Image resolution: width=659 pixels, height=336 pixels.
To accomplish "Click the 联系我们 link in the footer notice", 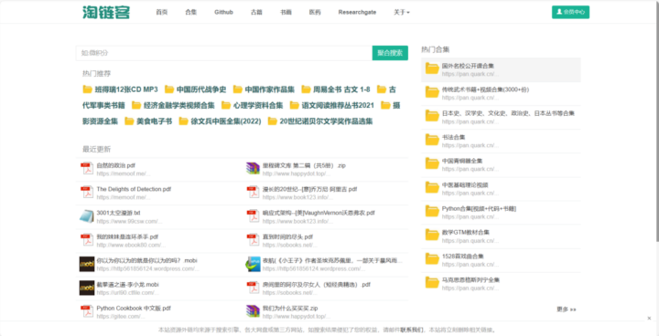I will click(412, 330).
